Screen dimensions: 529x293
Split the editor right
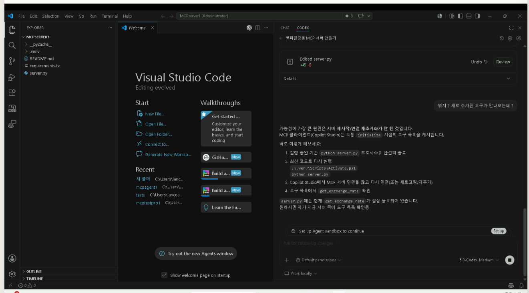(257, 28)
